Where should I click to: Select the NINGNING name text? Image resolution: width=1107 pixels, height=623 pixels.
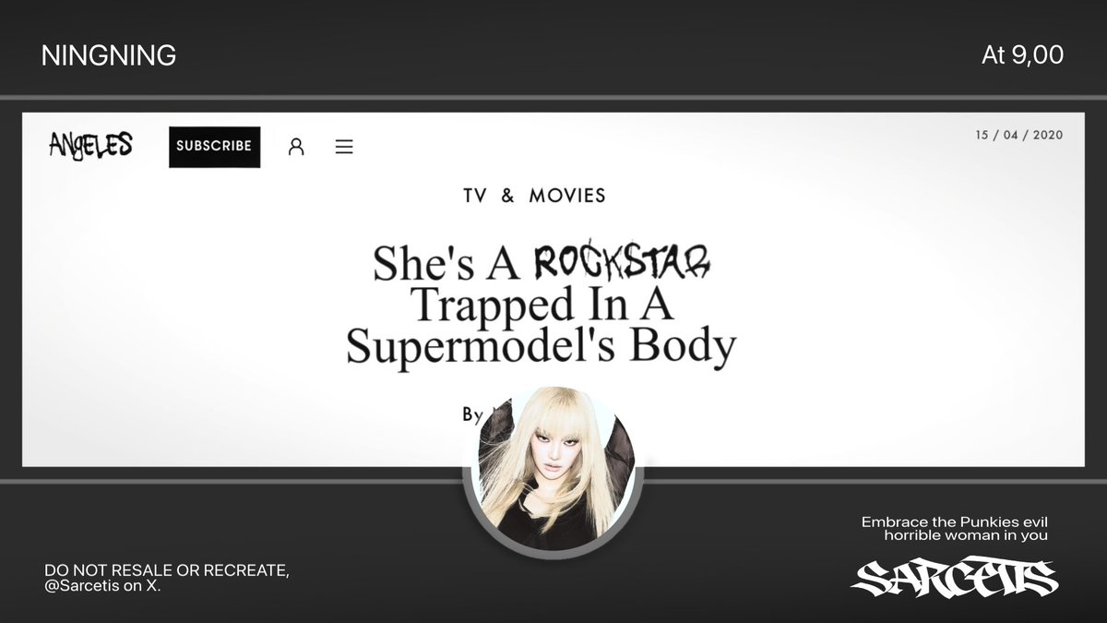click(109, 55)
